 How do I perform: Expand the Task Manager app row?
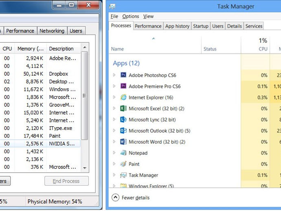114,175
